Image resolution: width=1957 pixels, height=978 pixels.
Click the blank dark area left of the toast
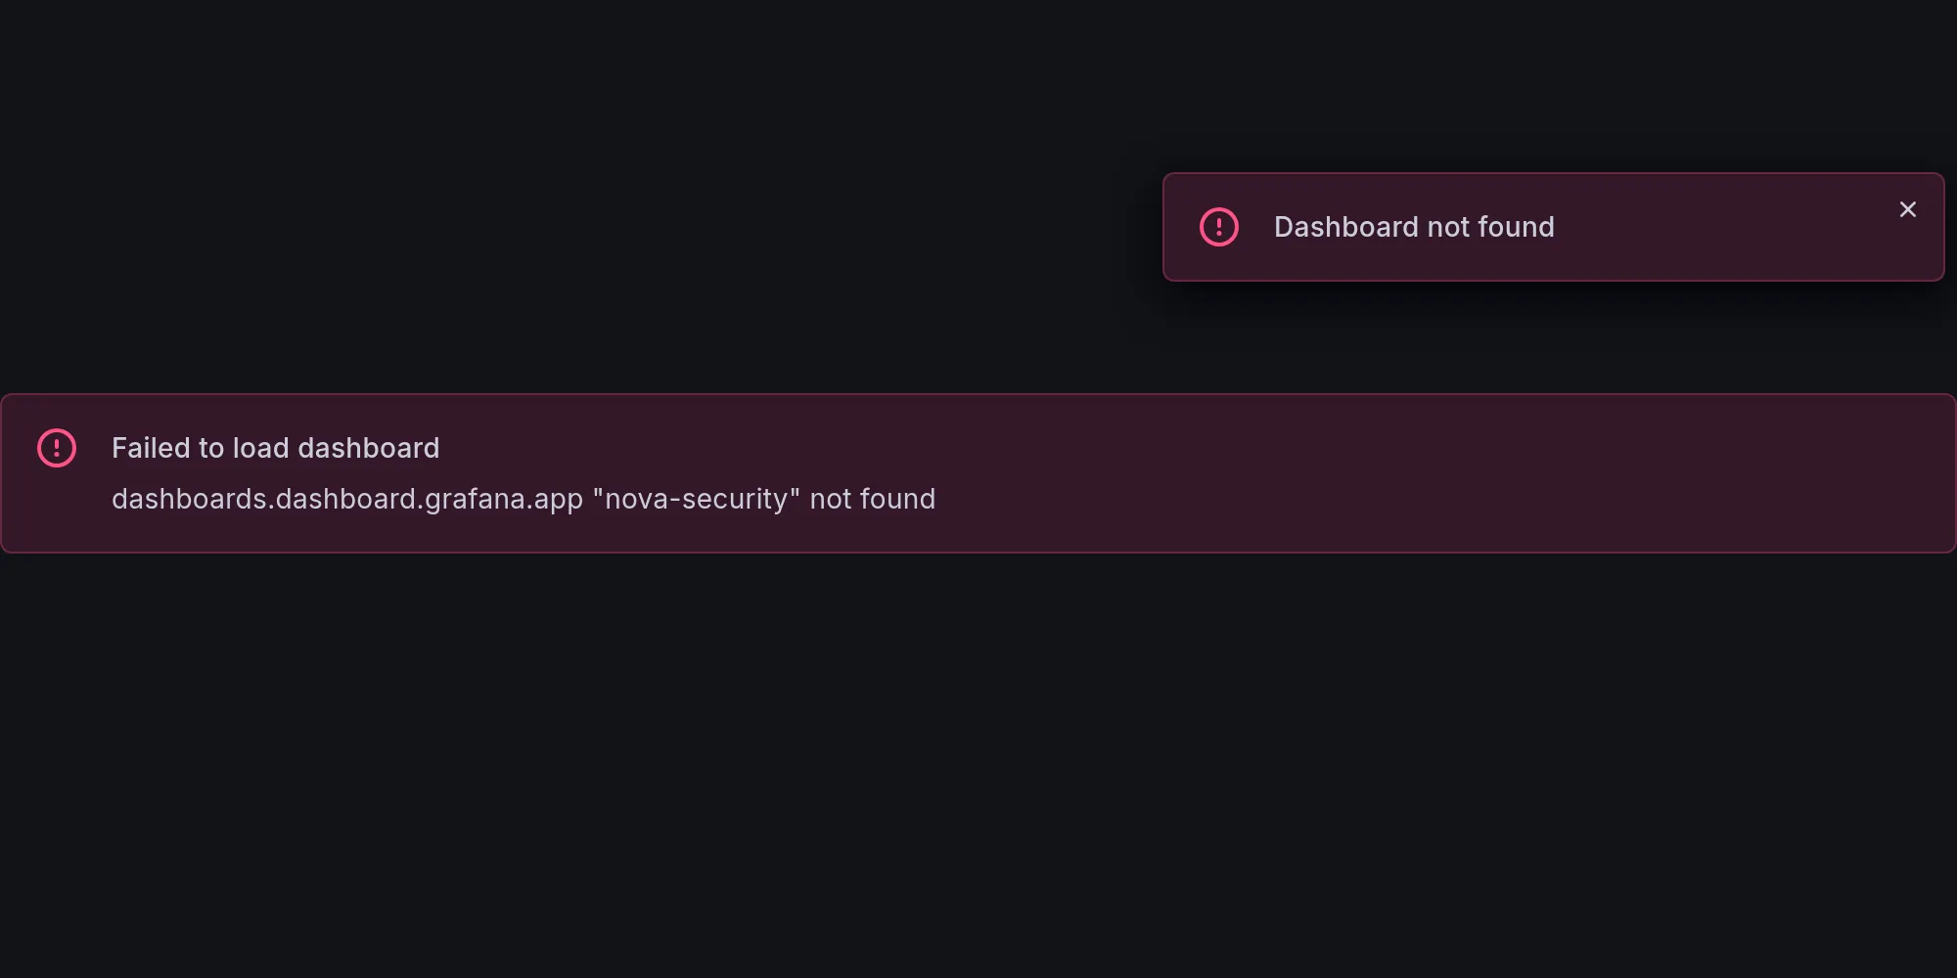577,225
